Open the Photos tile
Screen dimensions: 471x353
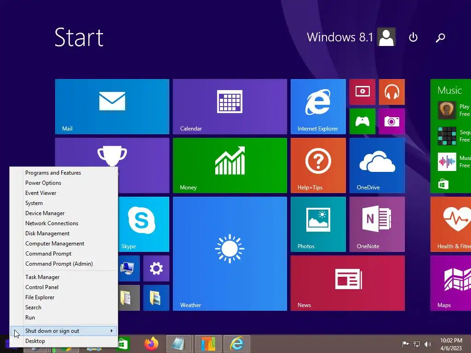tap(318, 224)
